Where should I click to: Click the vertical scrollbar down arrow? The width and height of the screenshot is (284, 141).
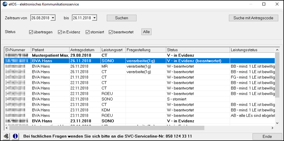277,123
